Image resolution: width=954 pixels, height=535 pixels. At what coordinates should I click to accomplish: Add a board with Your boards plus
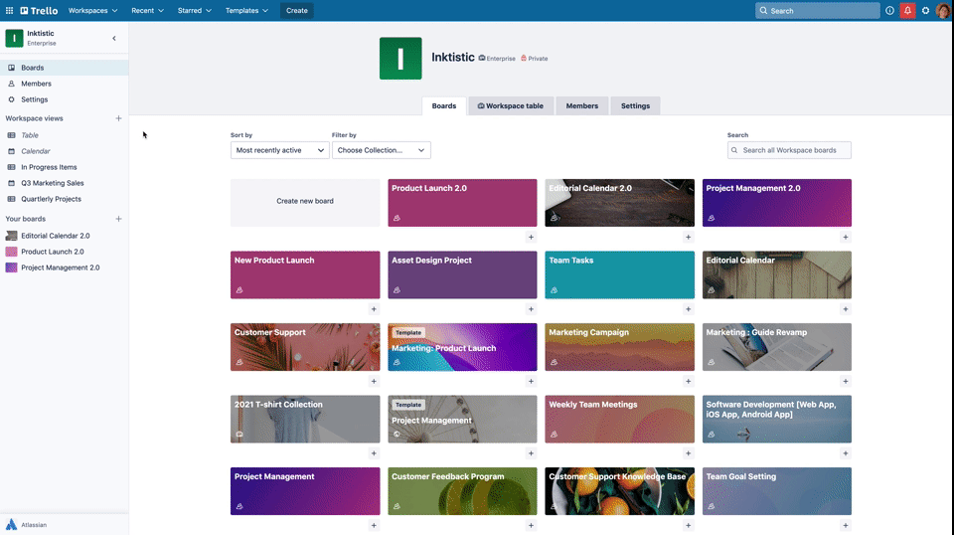[x=118, y=219]
